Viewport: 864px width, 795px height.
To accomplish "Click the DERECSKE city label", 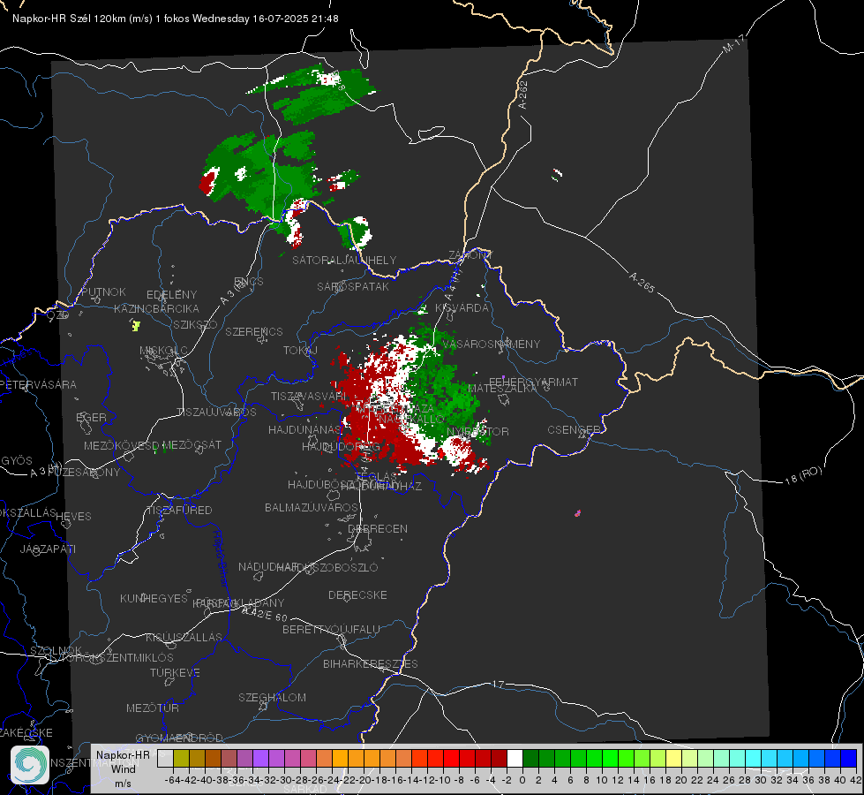I will coord(357,594).
